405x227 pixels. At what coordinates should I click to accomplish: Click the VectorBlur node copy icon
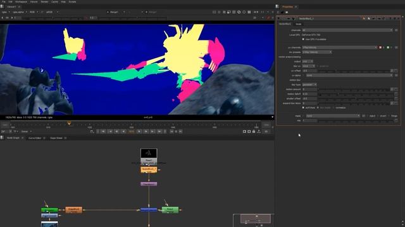pyautogui.click(x=369, y=18)
